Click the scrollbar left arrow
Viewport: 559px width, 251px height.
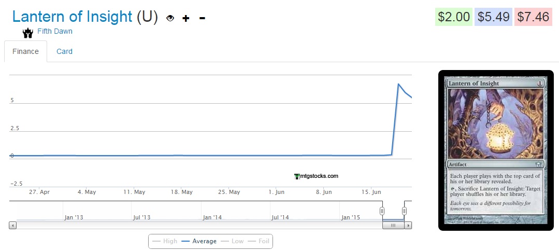(x=13, y=226)
